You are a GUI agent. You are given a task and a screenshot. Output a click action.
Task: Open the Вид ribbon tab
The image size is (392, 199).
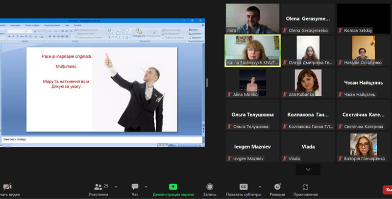click(67, 25)
